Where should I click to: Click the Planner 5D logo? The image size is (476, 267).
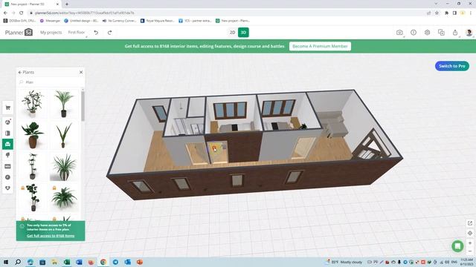click(x=19, y=33)
